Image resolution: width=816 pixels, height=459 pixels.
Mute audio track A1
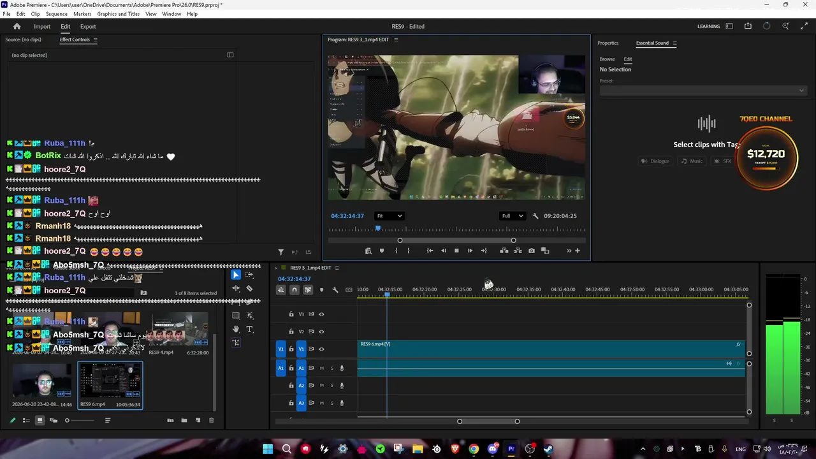pos(322,368)
